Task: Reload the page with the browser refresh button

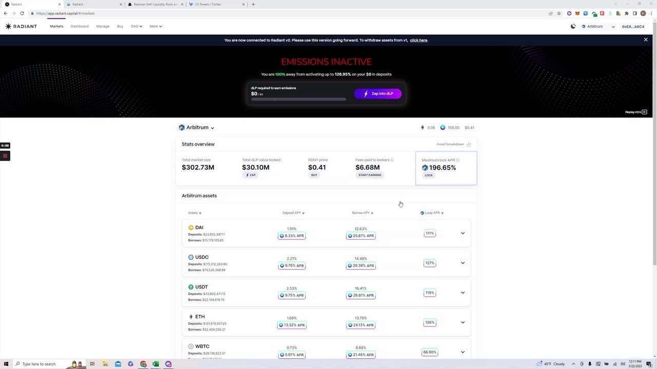Action: 22,13
